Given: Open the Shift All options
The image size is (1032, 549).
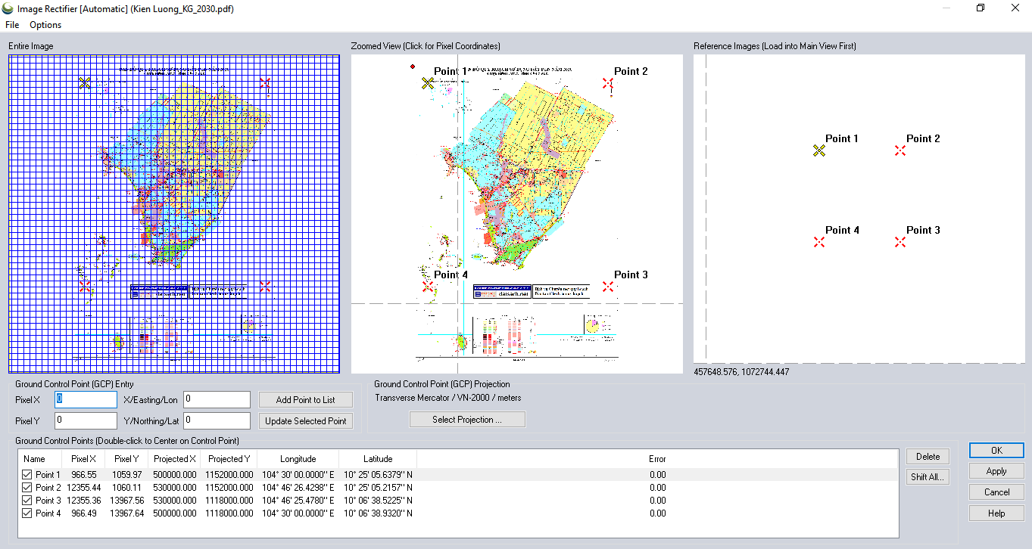Looking at the screenshot, I should (x=928, y=477).
